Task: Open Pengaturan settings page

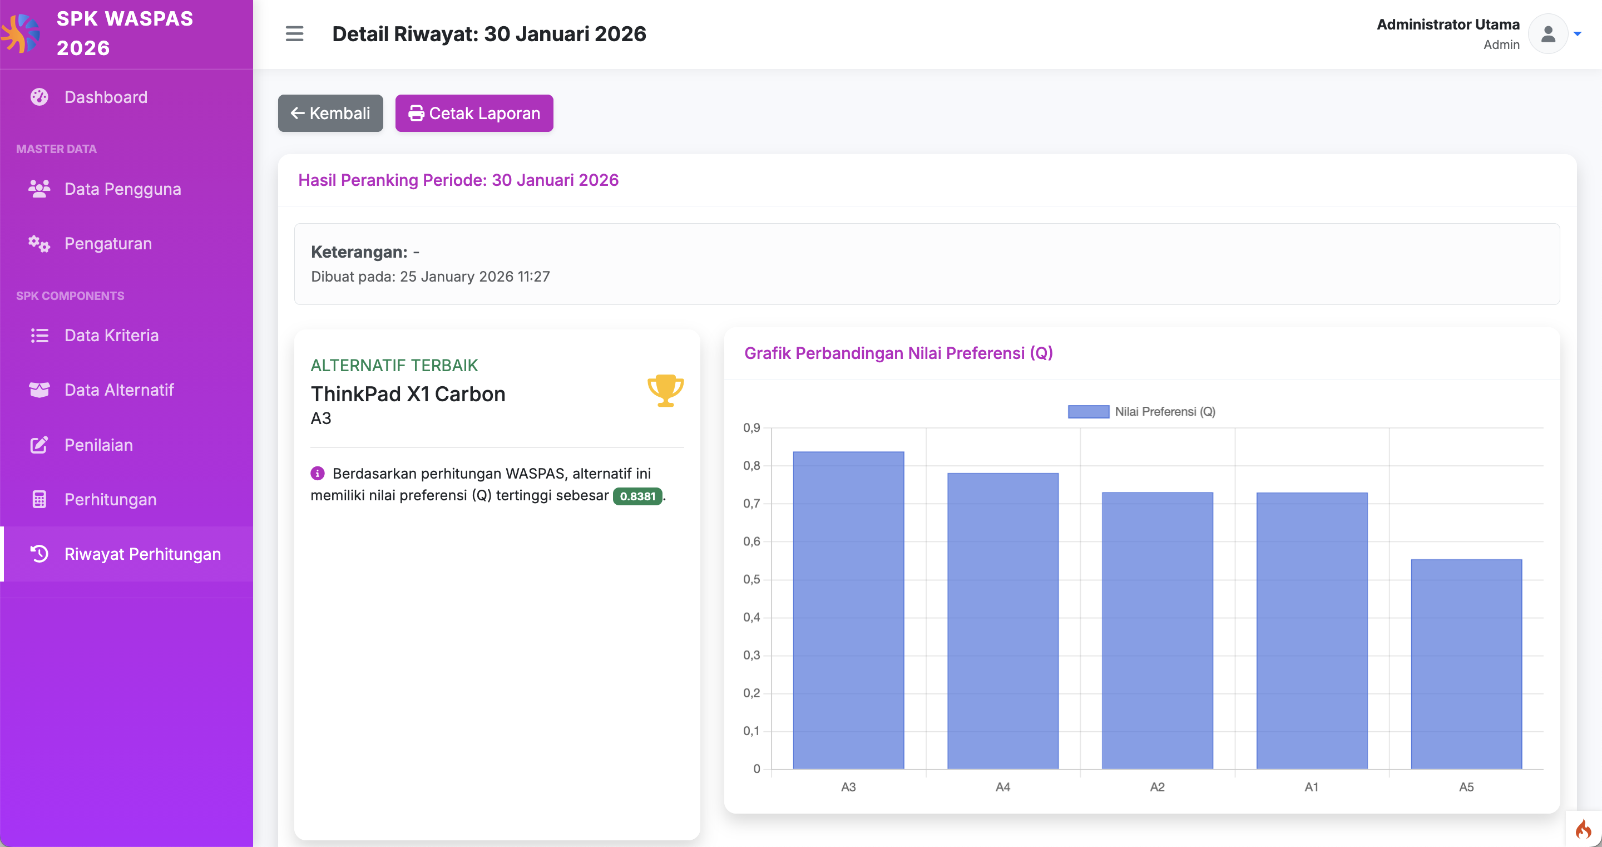Action: click(126, 243)
